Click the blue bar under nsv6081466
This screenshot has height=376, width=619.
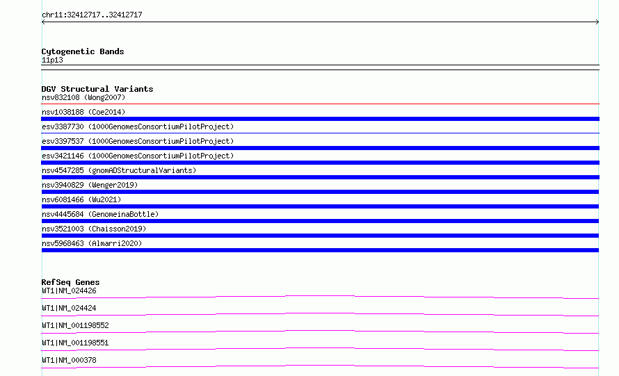click(x=320, y=206)
